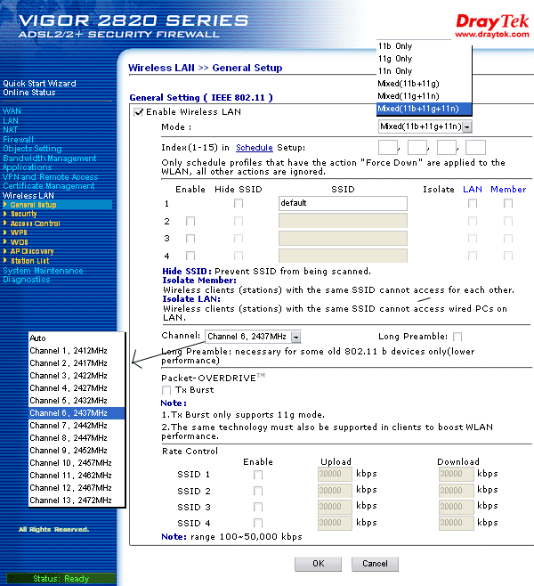This screenshot has height=586, width=534.
Task: Open Station List submenu item
Action: (x=30, y=261)
